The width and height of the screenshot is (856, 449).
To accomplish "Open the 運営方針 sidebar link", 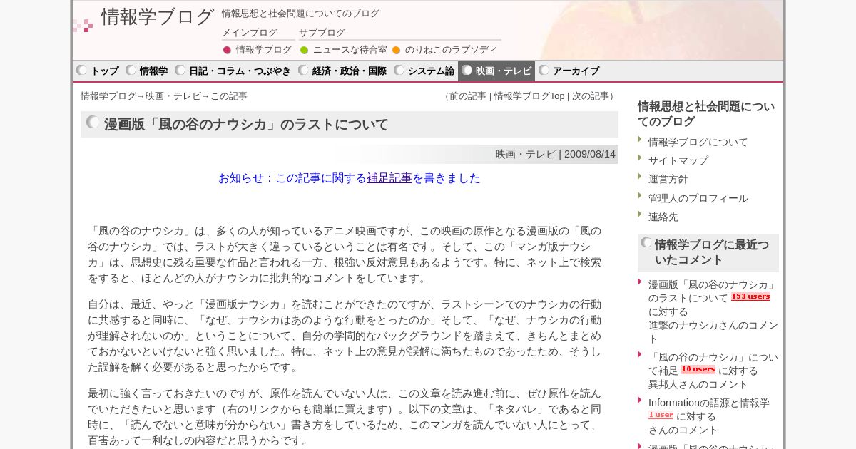I will (x=668, y=179).
